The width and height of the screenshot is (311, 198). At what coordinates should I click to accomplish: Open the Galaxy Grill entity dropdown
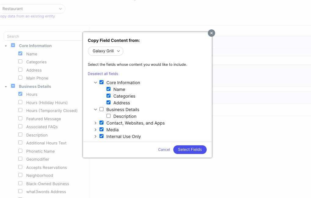coord(105,51)
